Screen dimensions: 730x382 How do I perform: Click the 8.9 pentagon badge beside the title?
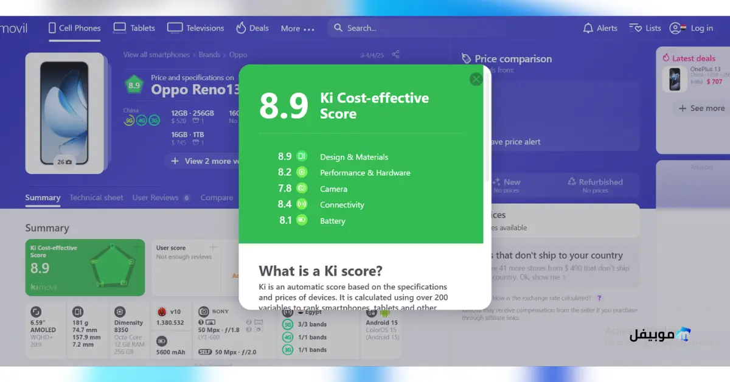[x=134, y=85]
